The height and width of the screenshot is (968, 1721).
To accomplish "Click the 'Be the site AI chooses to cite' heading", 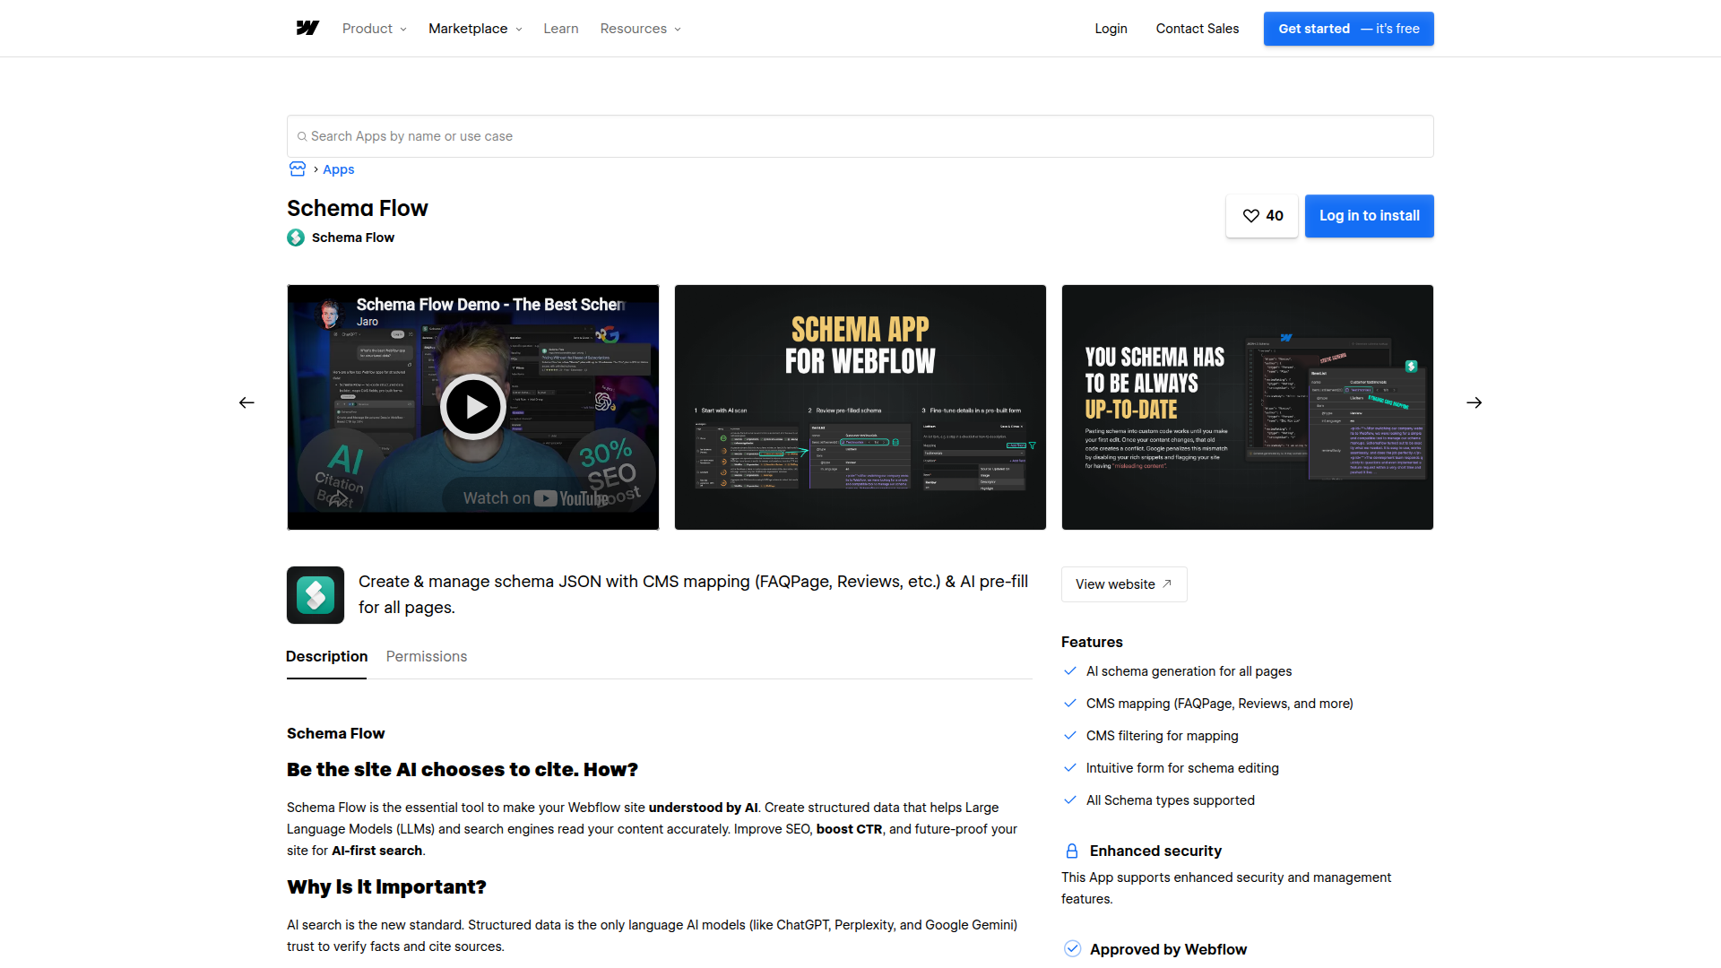I will (463, 770).
